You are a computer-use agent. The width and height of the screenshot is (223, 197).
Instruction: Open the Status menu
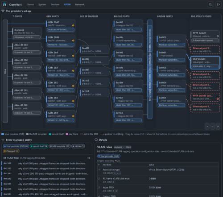[30, 4]
